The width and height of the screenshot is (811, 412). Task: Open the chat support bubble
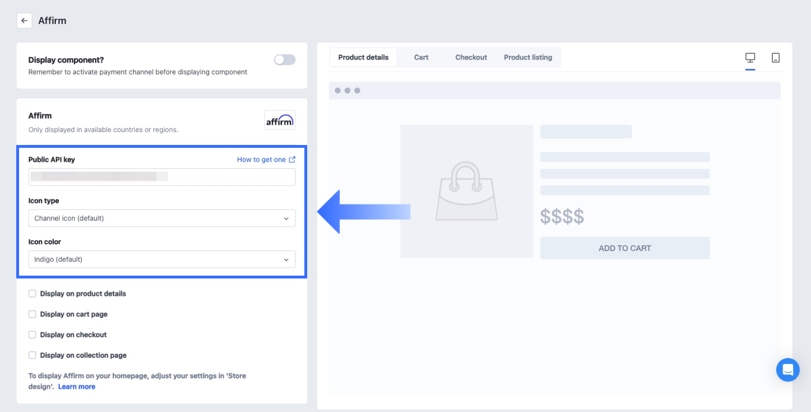(x=788, y=370)
